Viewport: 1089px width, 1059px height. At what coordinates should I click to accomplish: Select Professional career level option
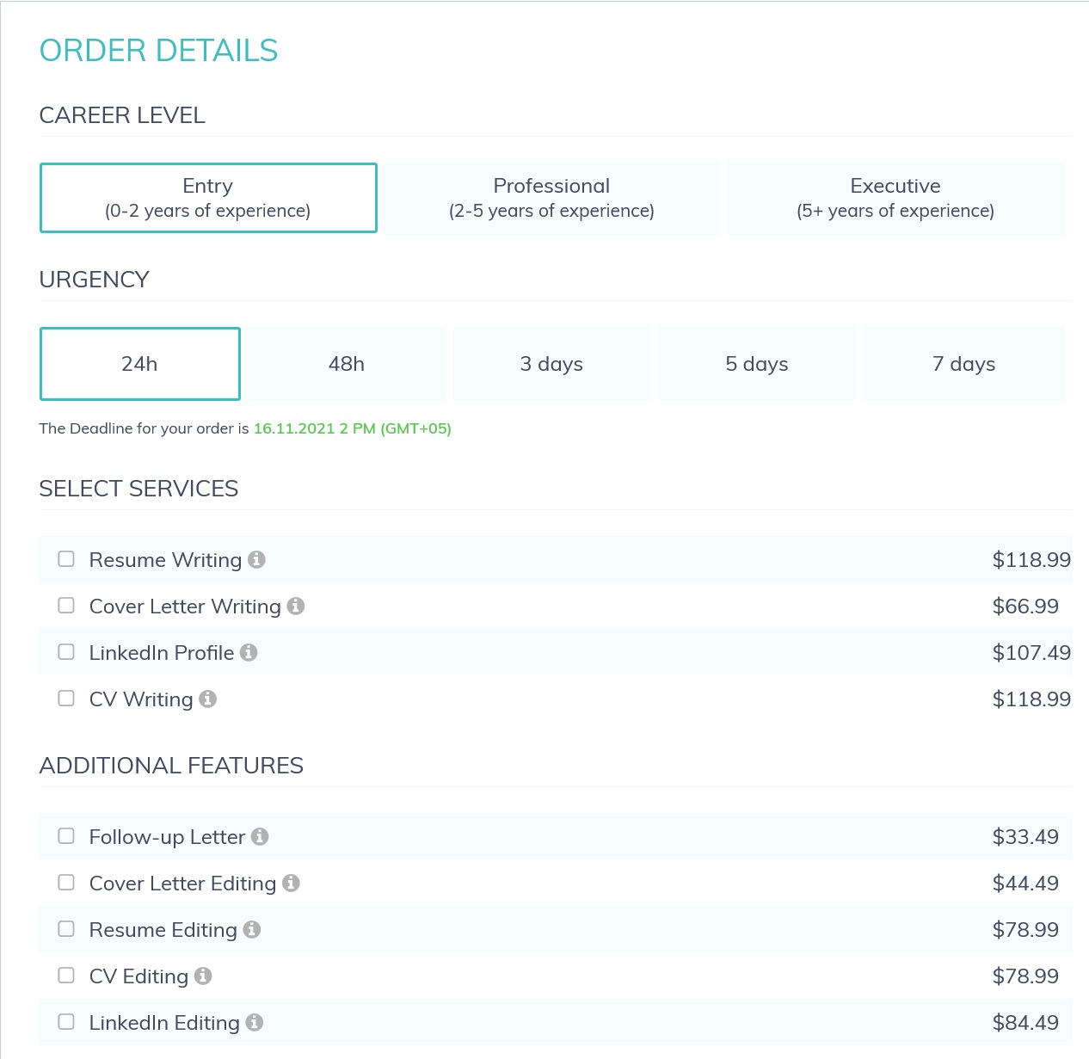pyautogui.click(x=551, y=198)
